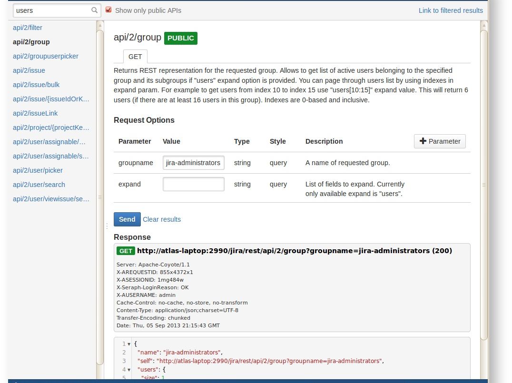
Task: Click the Clear results link
Action: coord(161,219)
